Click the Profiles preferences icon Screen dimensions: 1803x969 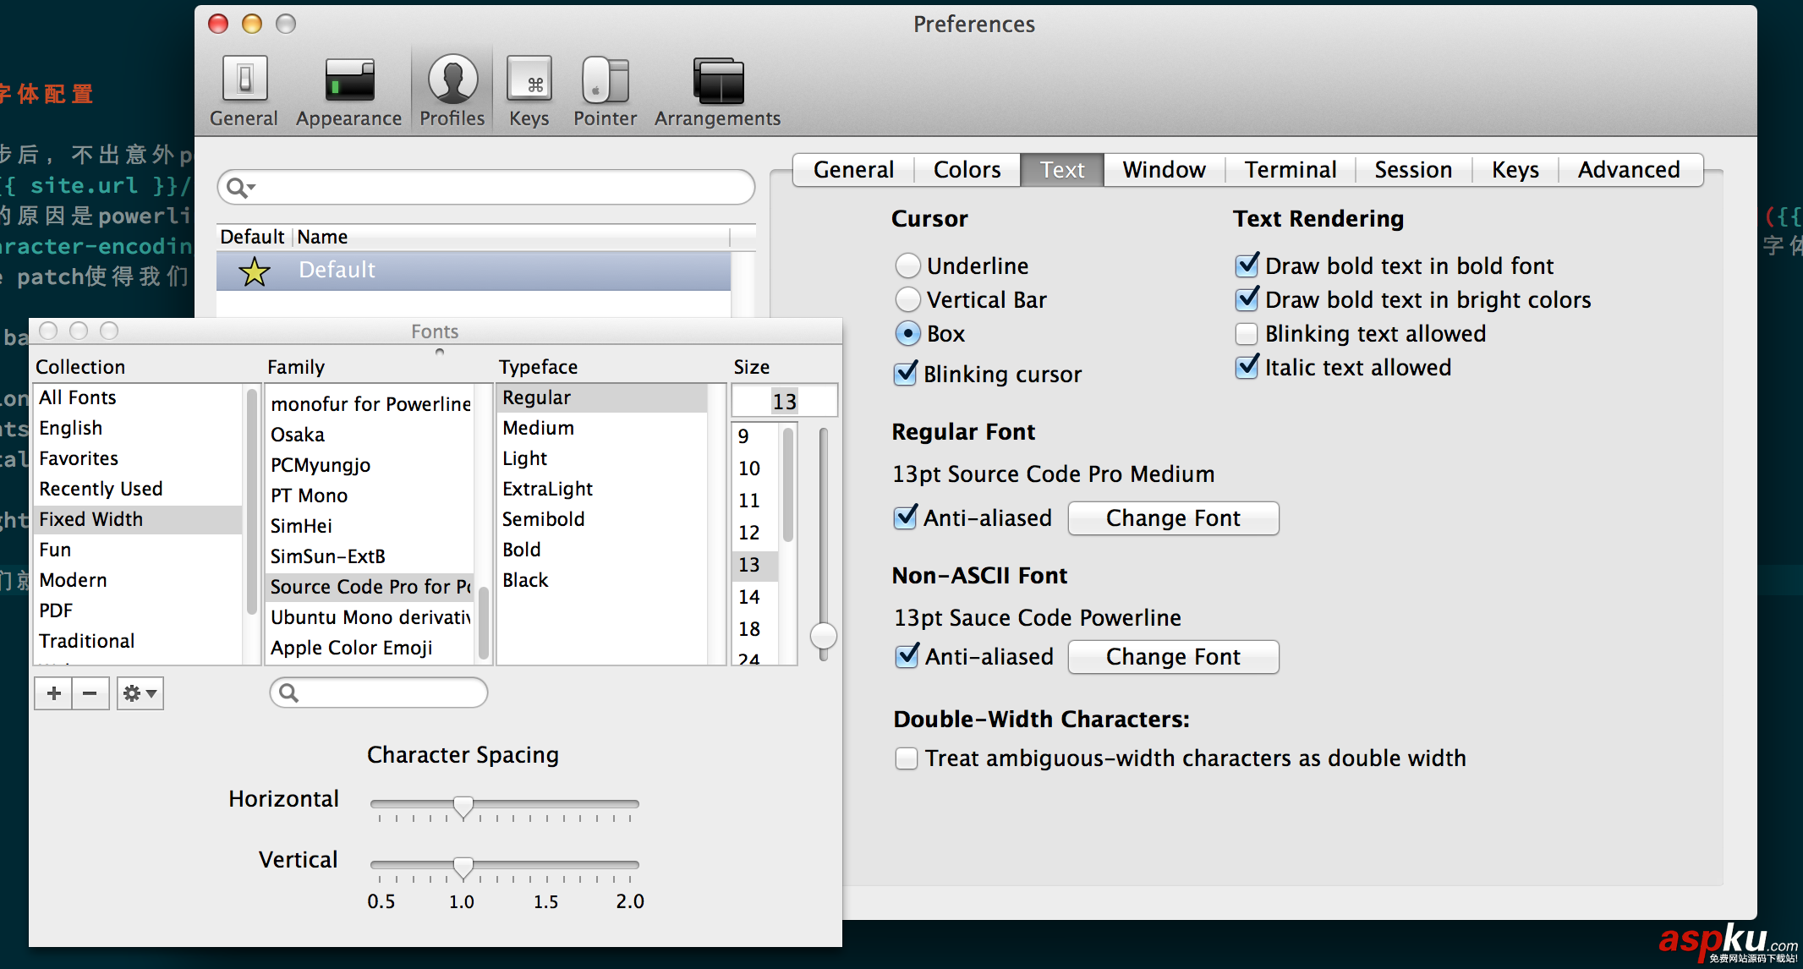point(452,82)
